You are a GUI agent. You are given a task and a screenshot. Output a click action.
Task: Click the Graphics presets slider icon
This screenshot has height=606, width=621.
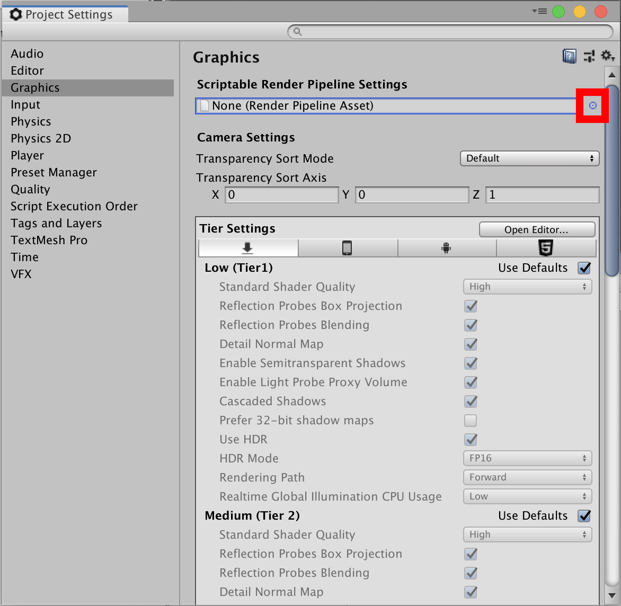point(589,56)
